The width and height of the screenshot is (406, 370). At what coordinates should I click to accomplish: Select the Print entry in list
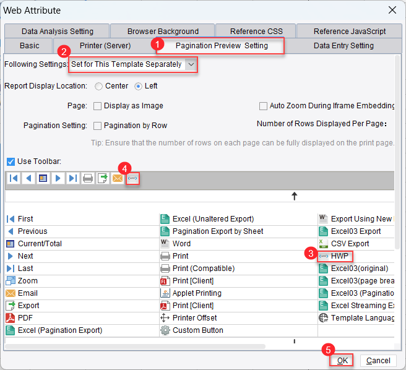238,256
